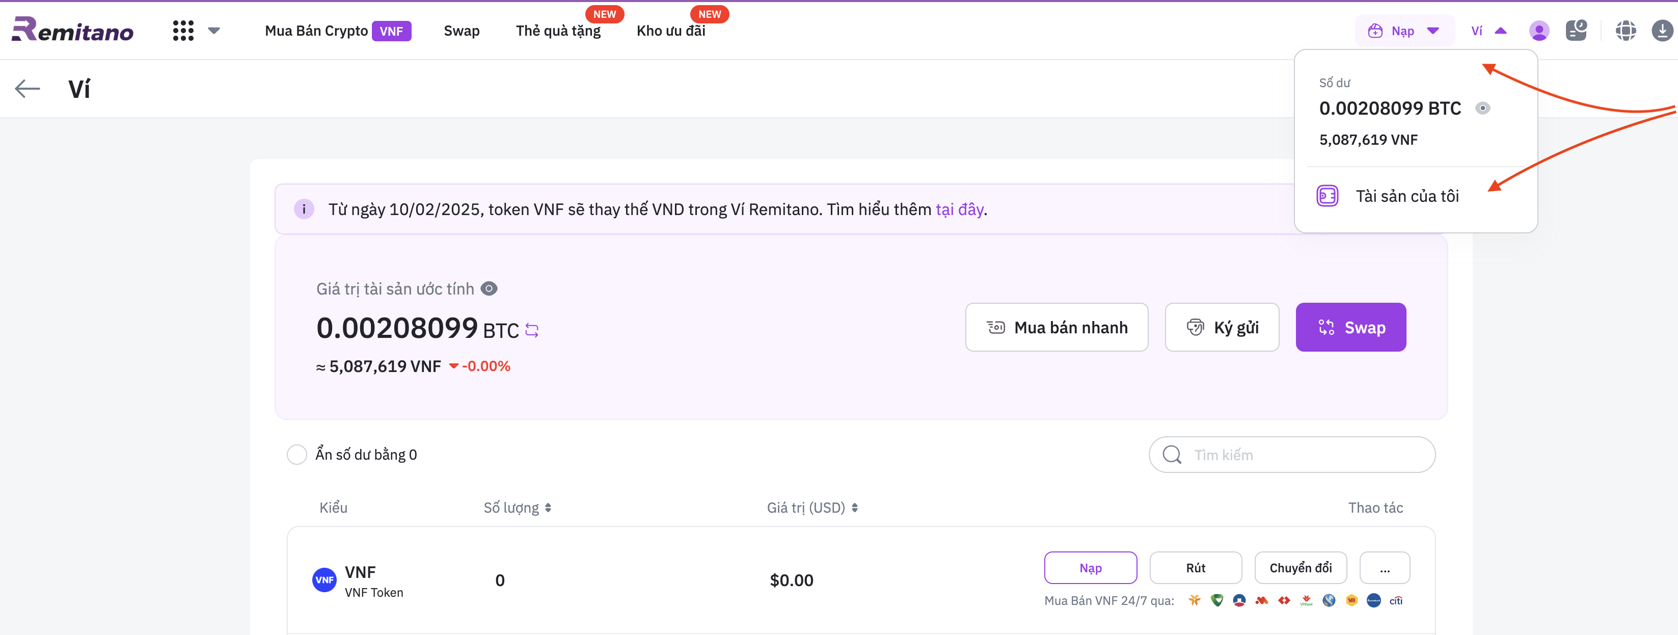Open the VNF row more options button
This screenshot has width=1678, height=635.
coord(1384,568)
